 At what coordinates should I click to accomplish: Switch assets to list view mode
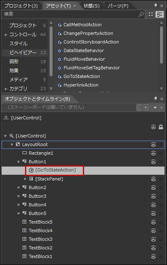160,14
